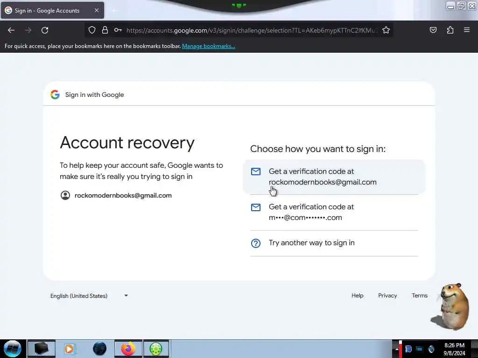This screenshot has width=478, height=358.
Task: Click the round blue tray icon beside the clock
Action: pyautogui.click(x=431, y=349)
